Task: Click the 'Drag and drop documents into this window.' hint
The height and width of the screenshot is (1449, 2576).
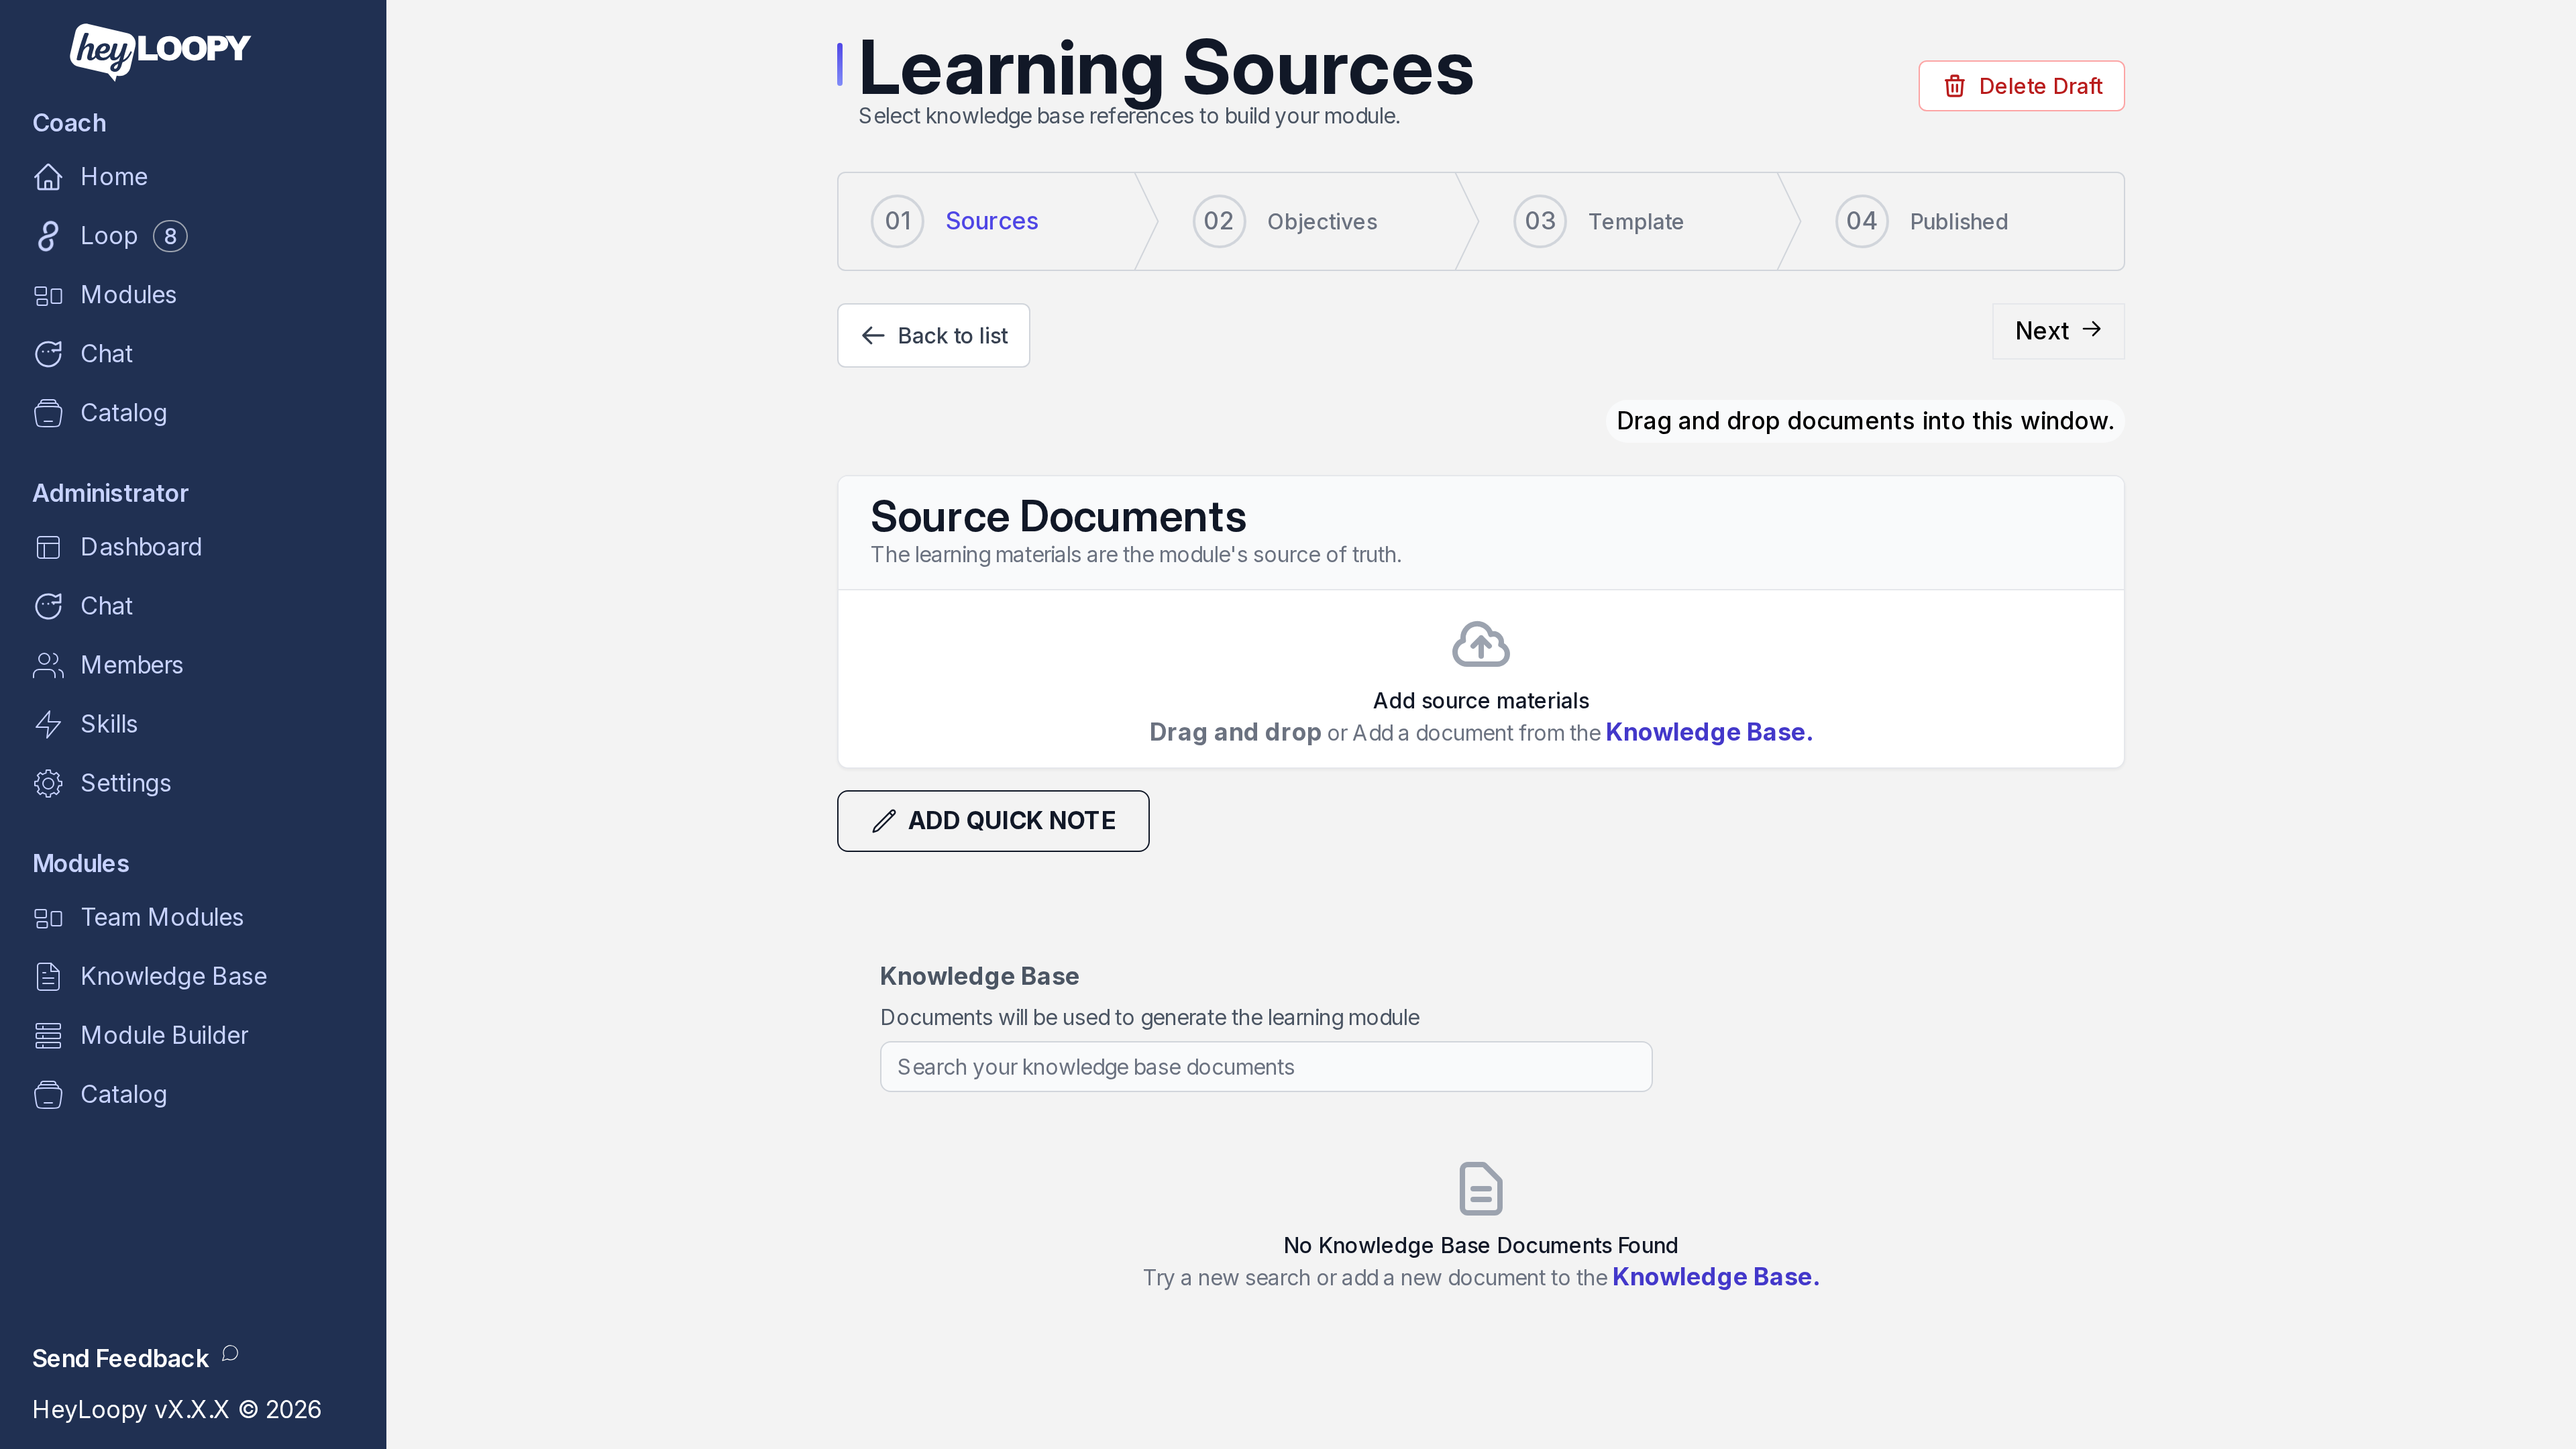Action: tap(1865, 421)
